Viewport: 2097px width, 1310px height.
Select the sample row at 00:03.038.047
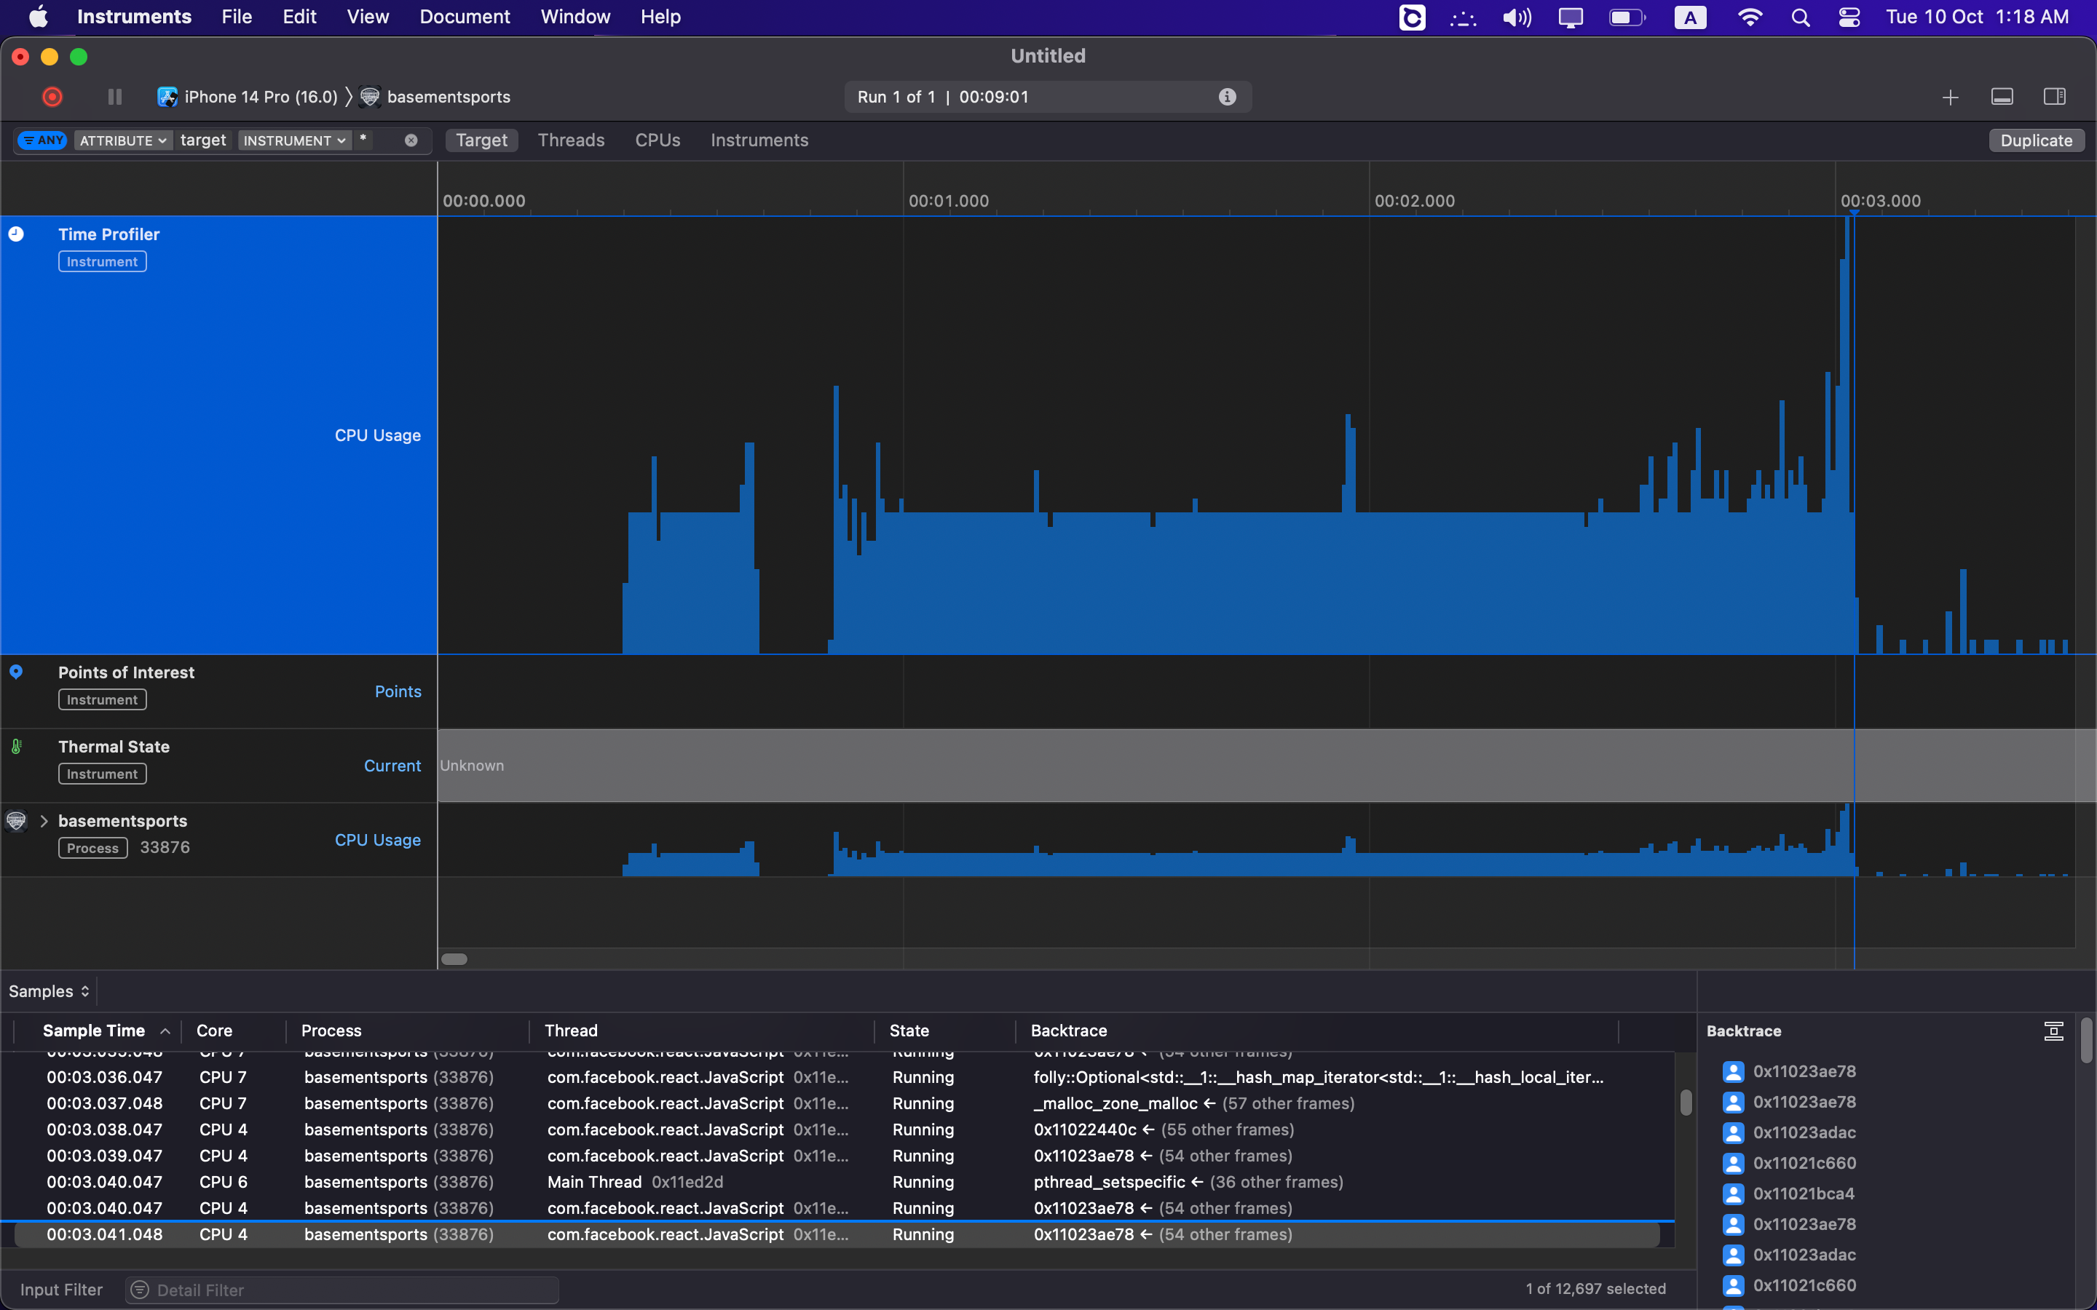tap(837, 1130)
